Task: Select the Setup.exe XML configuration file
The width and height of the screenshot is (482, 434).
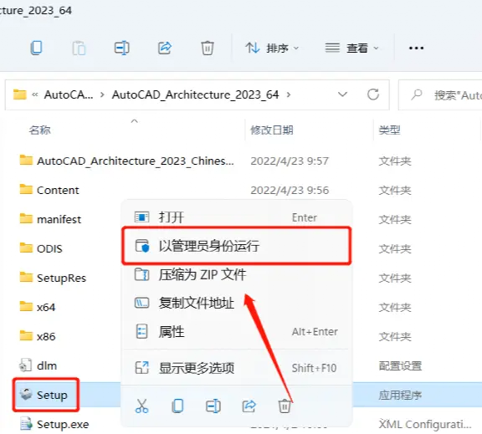Action: 63,425
